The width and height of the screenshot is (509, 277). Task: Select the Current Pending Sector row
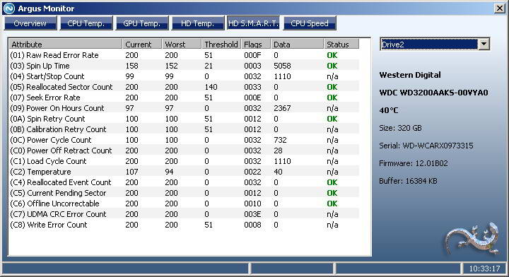184,193
